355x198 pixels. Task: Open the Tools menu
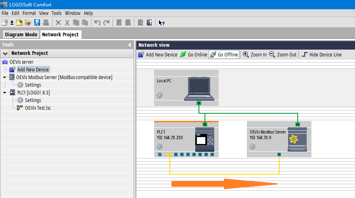[57, 13]
